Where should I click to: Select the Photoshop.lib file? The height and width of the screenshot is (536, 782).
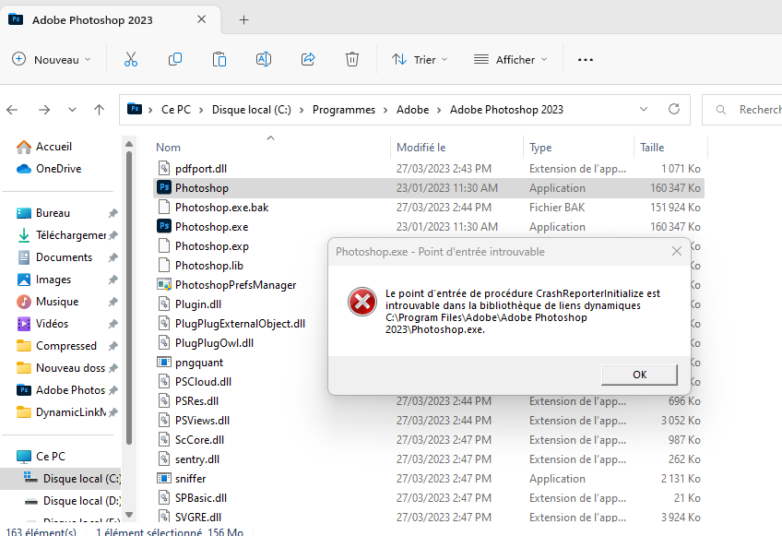tap(209, 266)
